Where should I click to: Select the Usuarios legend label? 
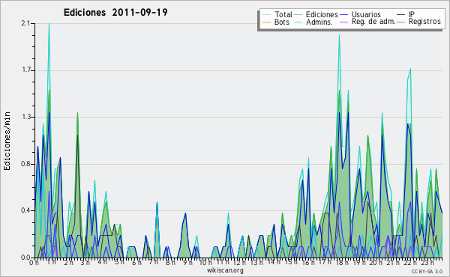point(366,14)
